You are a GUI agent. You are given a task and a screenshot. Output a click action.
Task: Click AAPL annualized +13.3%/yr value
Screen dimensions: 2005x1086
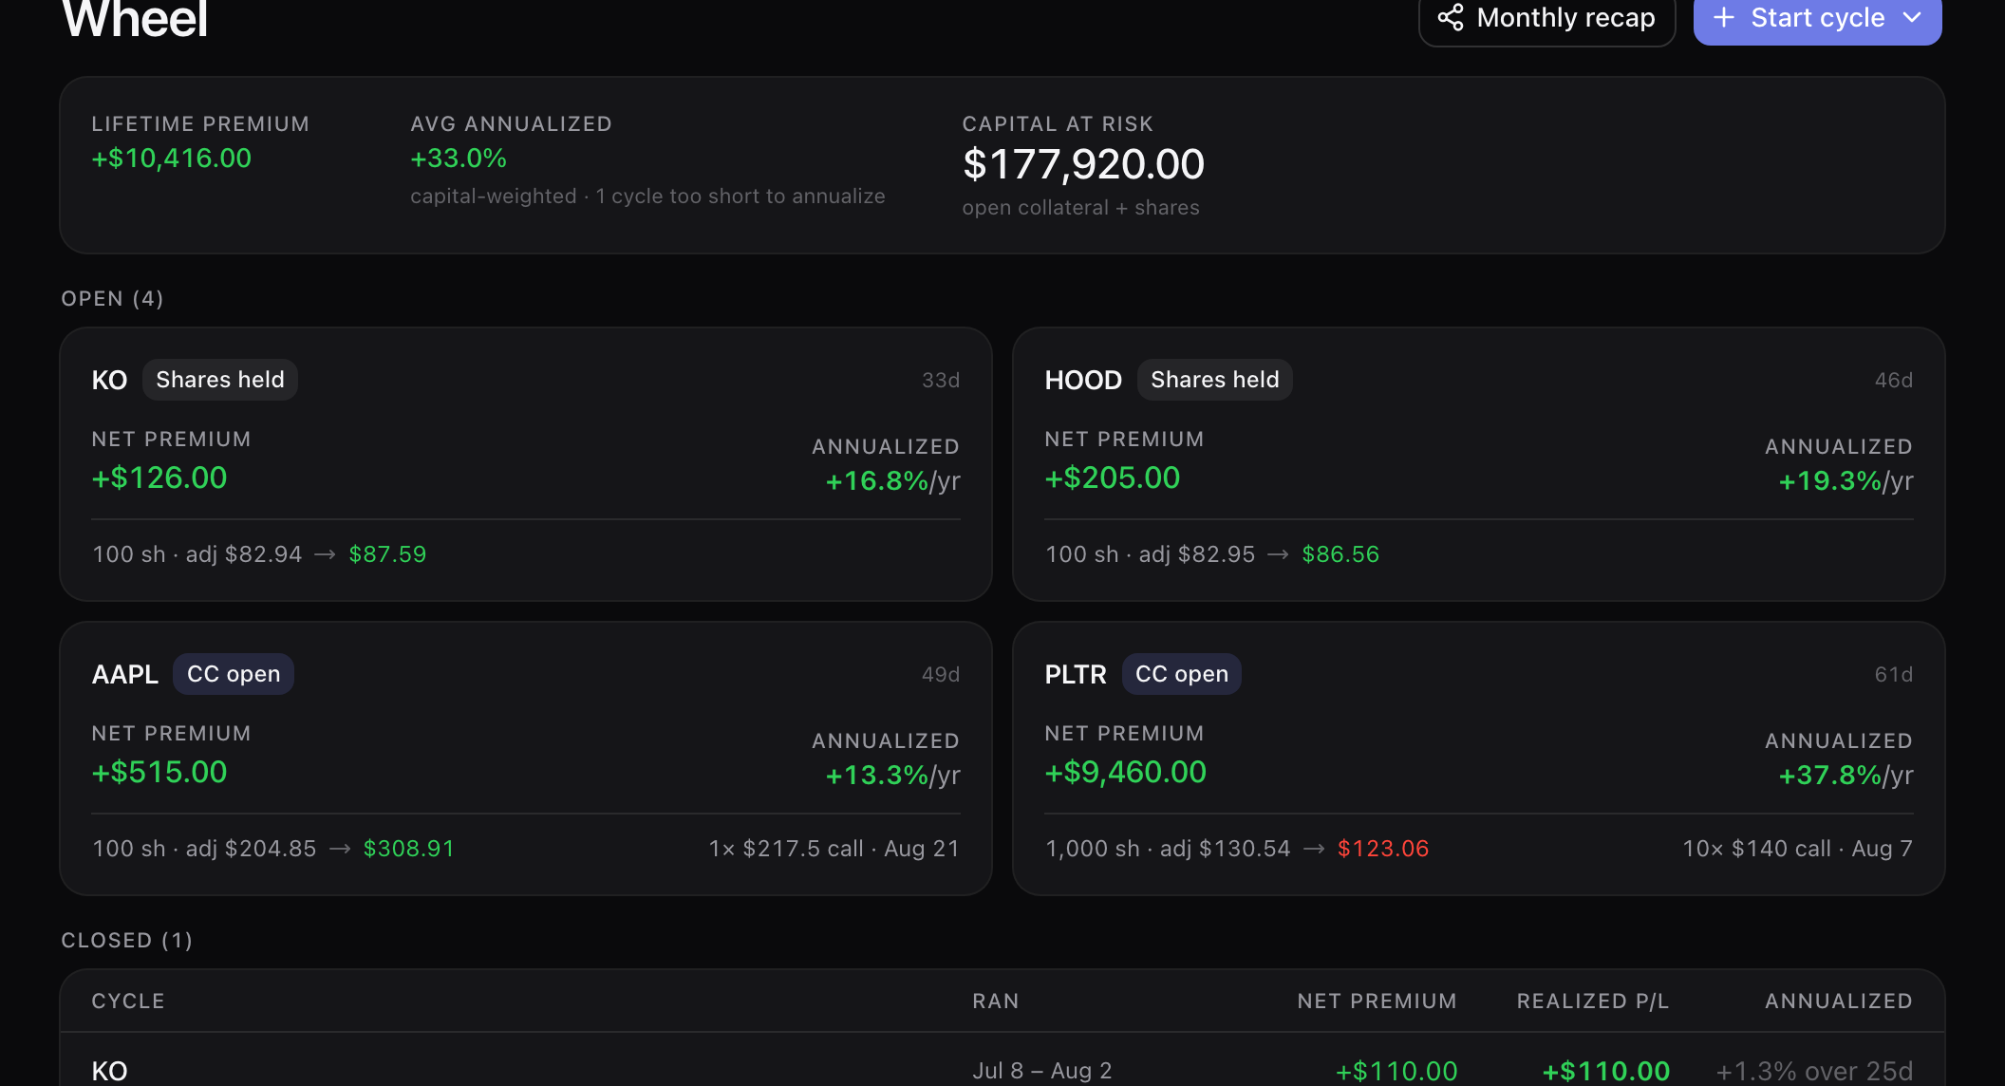click(x=892, y=776)
